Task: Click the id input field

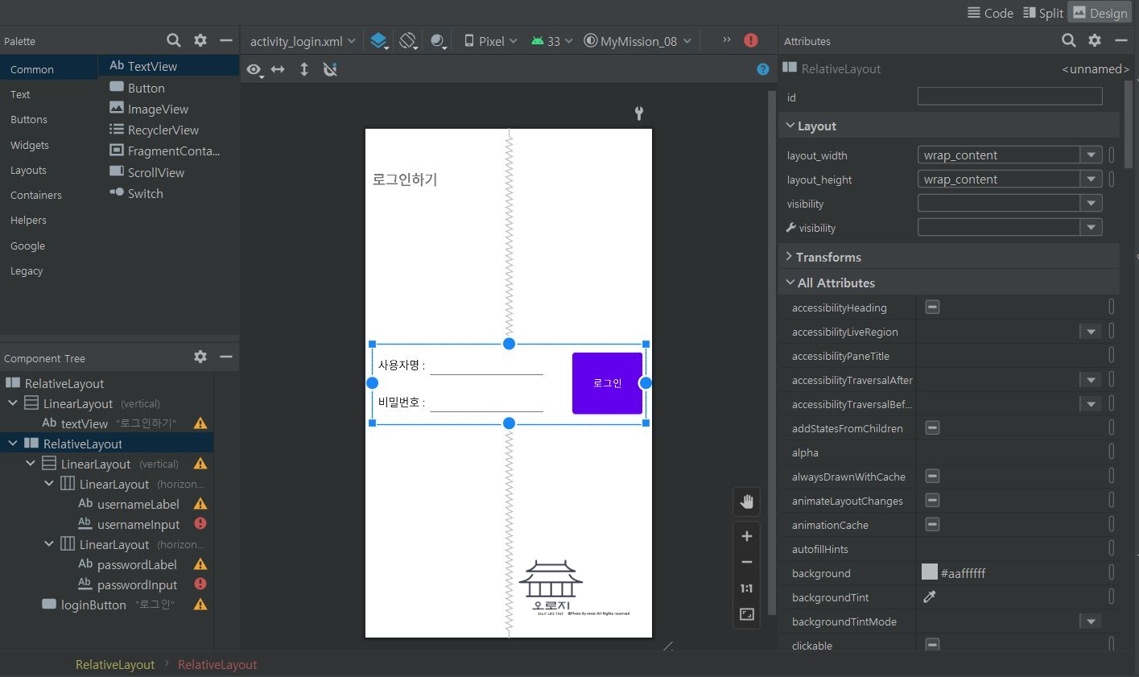Action: (x=1009, y=97)
